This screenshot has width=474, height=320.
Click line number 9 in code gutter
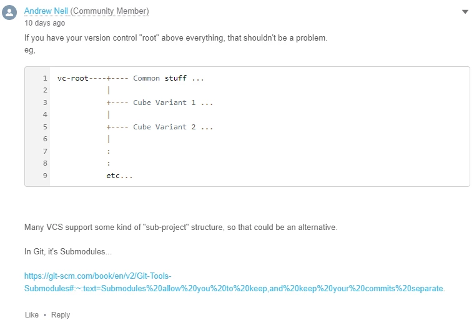coord(45,176)
